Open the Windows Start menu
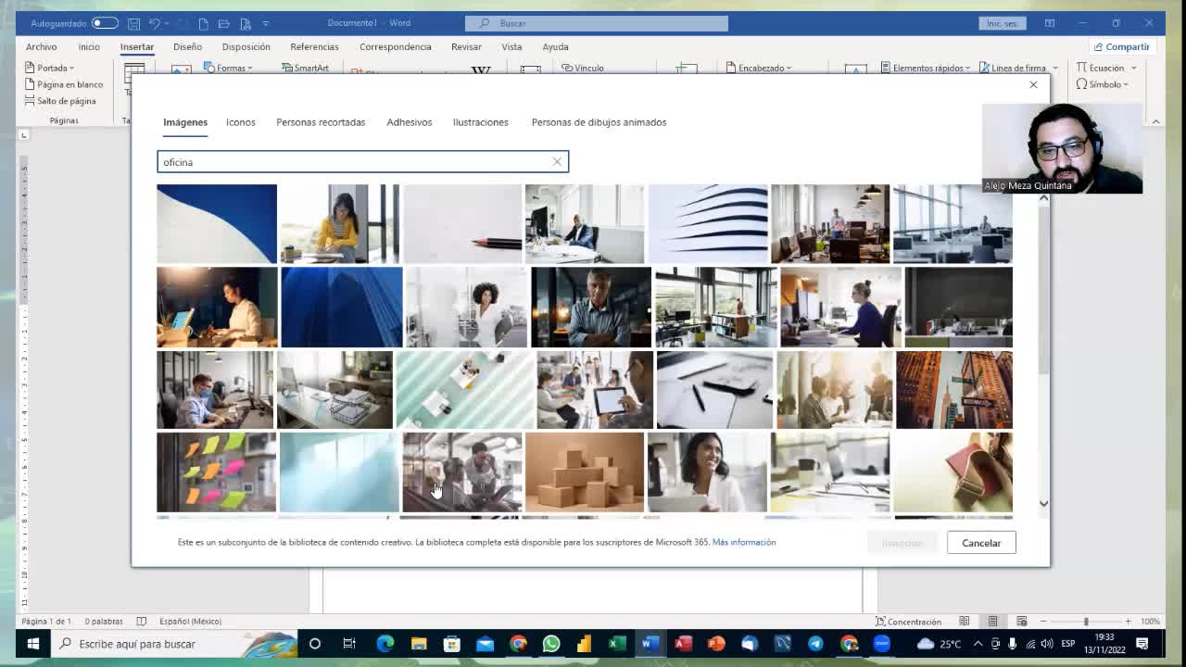Screen dimensions: 1186x667 coord(32,644)
